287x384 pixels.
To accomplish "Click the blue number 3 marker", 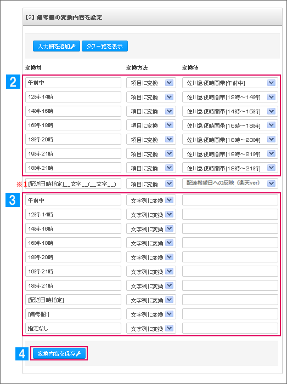I will pyautogui.click(x=13, y=200).
